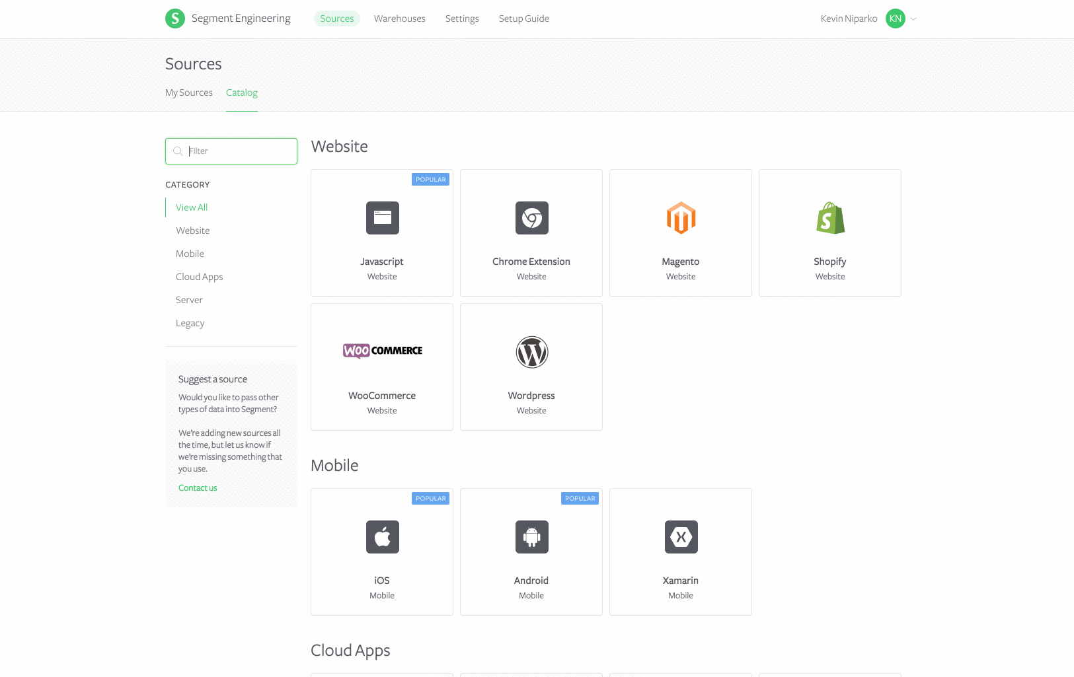Click the POPULAR badge on Javascript card
The height and width of the screenshot is (677, 1074).
point(431,180)
